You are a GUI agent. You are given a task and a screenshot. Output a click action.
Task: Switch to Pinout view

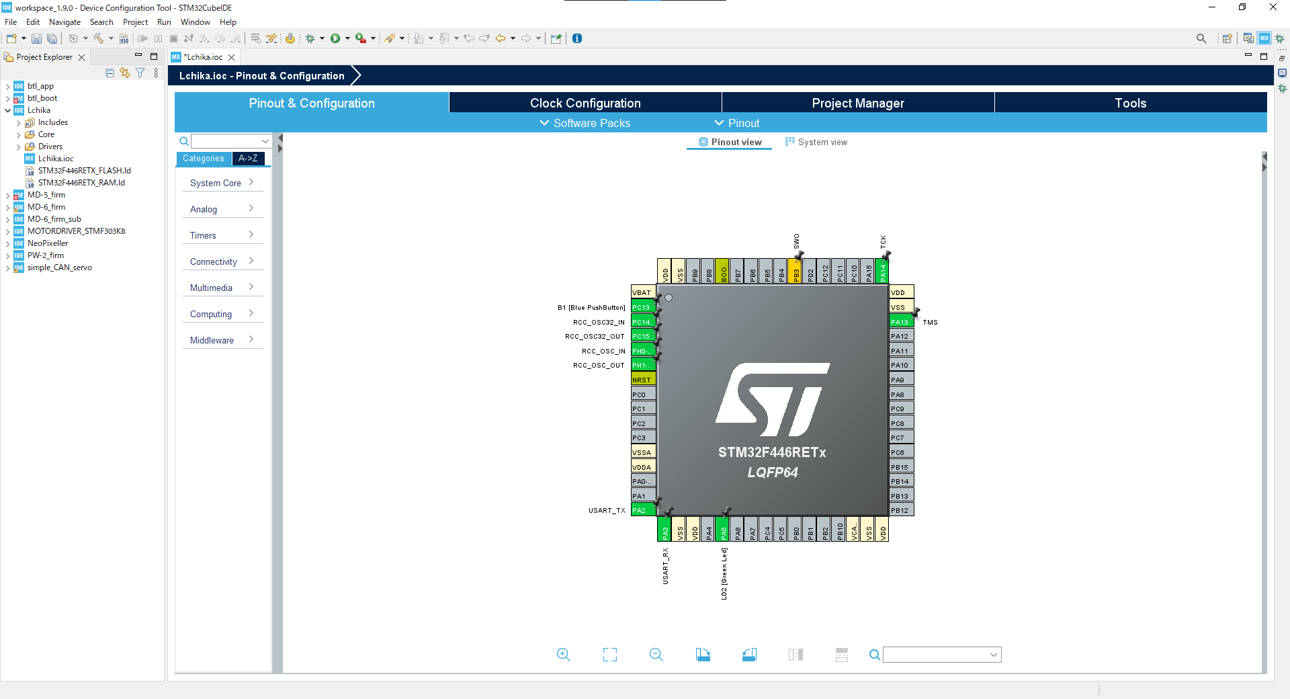click(x=730, y=142)
